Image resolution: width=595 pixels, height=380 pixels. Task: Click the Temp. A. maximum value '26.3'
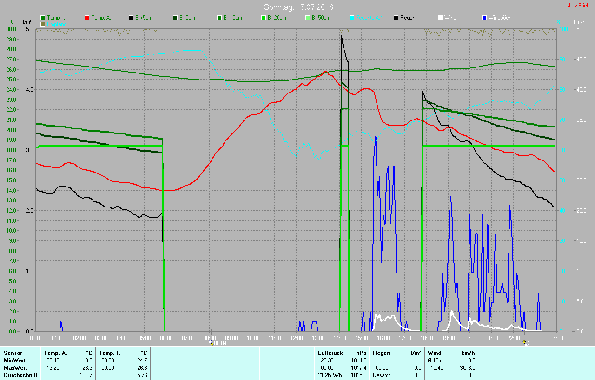coord(87,368)
